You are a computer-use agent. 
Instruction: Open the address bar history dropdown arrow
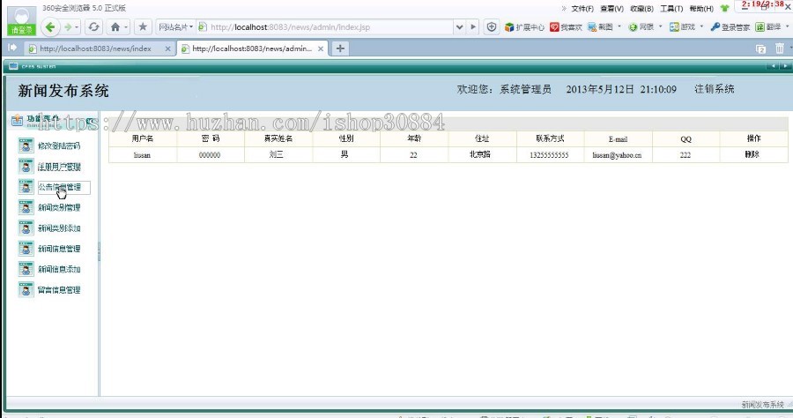tap(459, 26)
